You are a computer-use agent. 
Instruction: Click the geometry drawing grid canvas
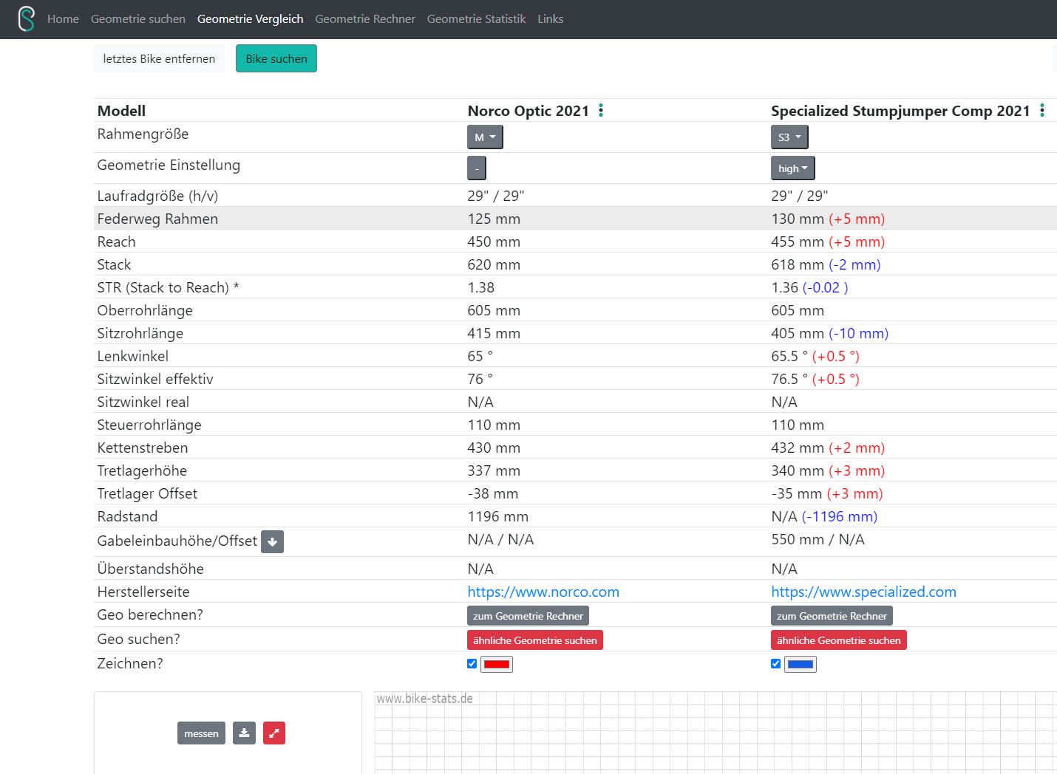coord(716,733)
